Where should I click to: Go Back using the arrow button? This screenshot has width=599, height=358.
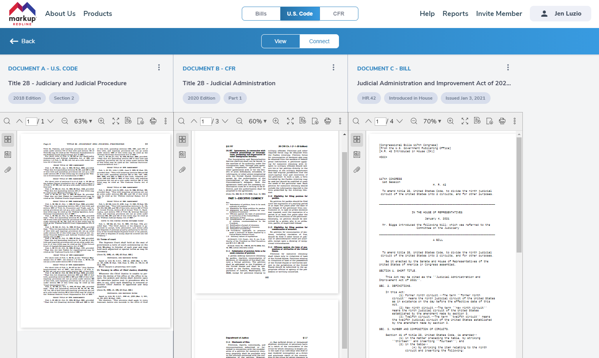point(23,41)
